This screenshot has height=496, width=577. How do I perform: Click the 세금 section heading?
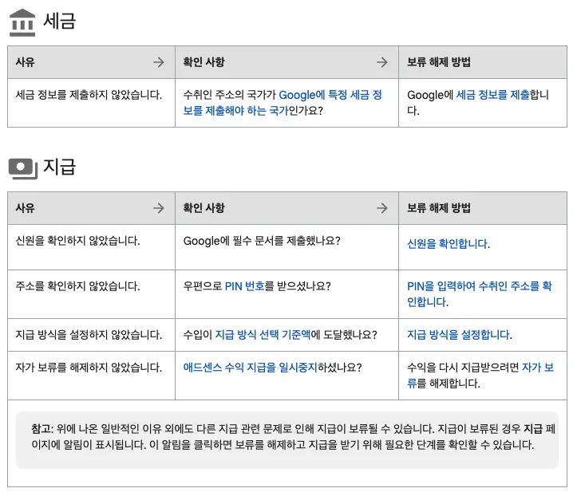coord(60,21)
